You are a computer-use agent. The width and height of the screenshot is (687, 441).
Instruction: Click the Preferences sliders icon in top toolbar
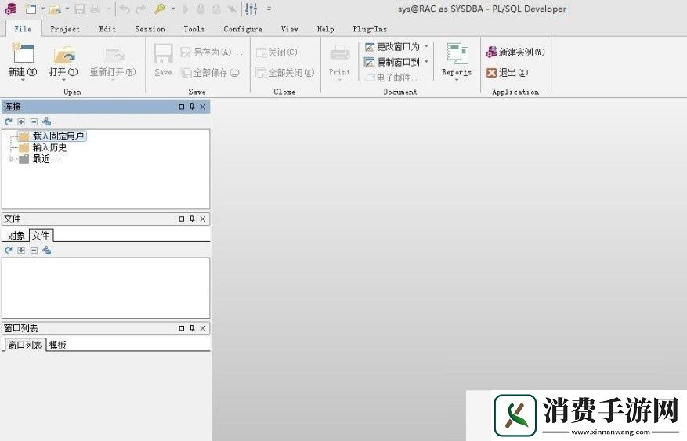[x=251, y=9]
